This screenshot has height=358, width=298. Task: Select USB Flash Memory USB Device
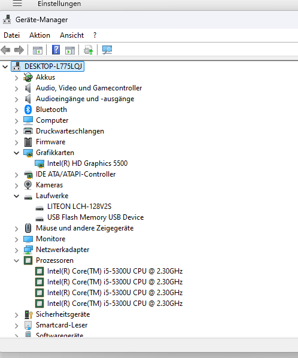click(95, 217)
